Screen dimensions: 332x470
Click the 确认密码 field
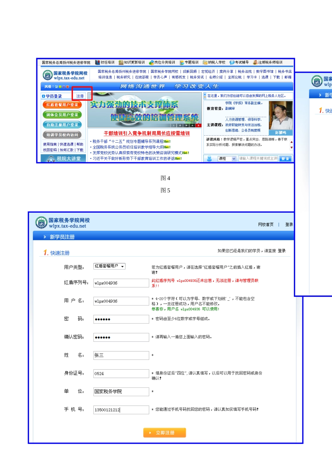click(121, 337)
